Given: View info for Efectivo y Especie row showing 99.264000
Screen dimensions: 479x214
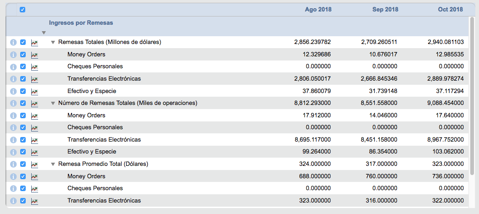Looking at the screenshot, I should [13, 152].
